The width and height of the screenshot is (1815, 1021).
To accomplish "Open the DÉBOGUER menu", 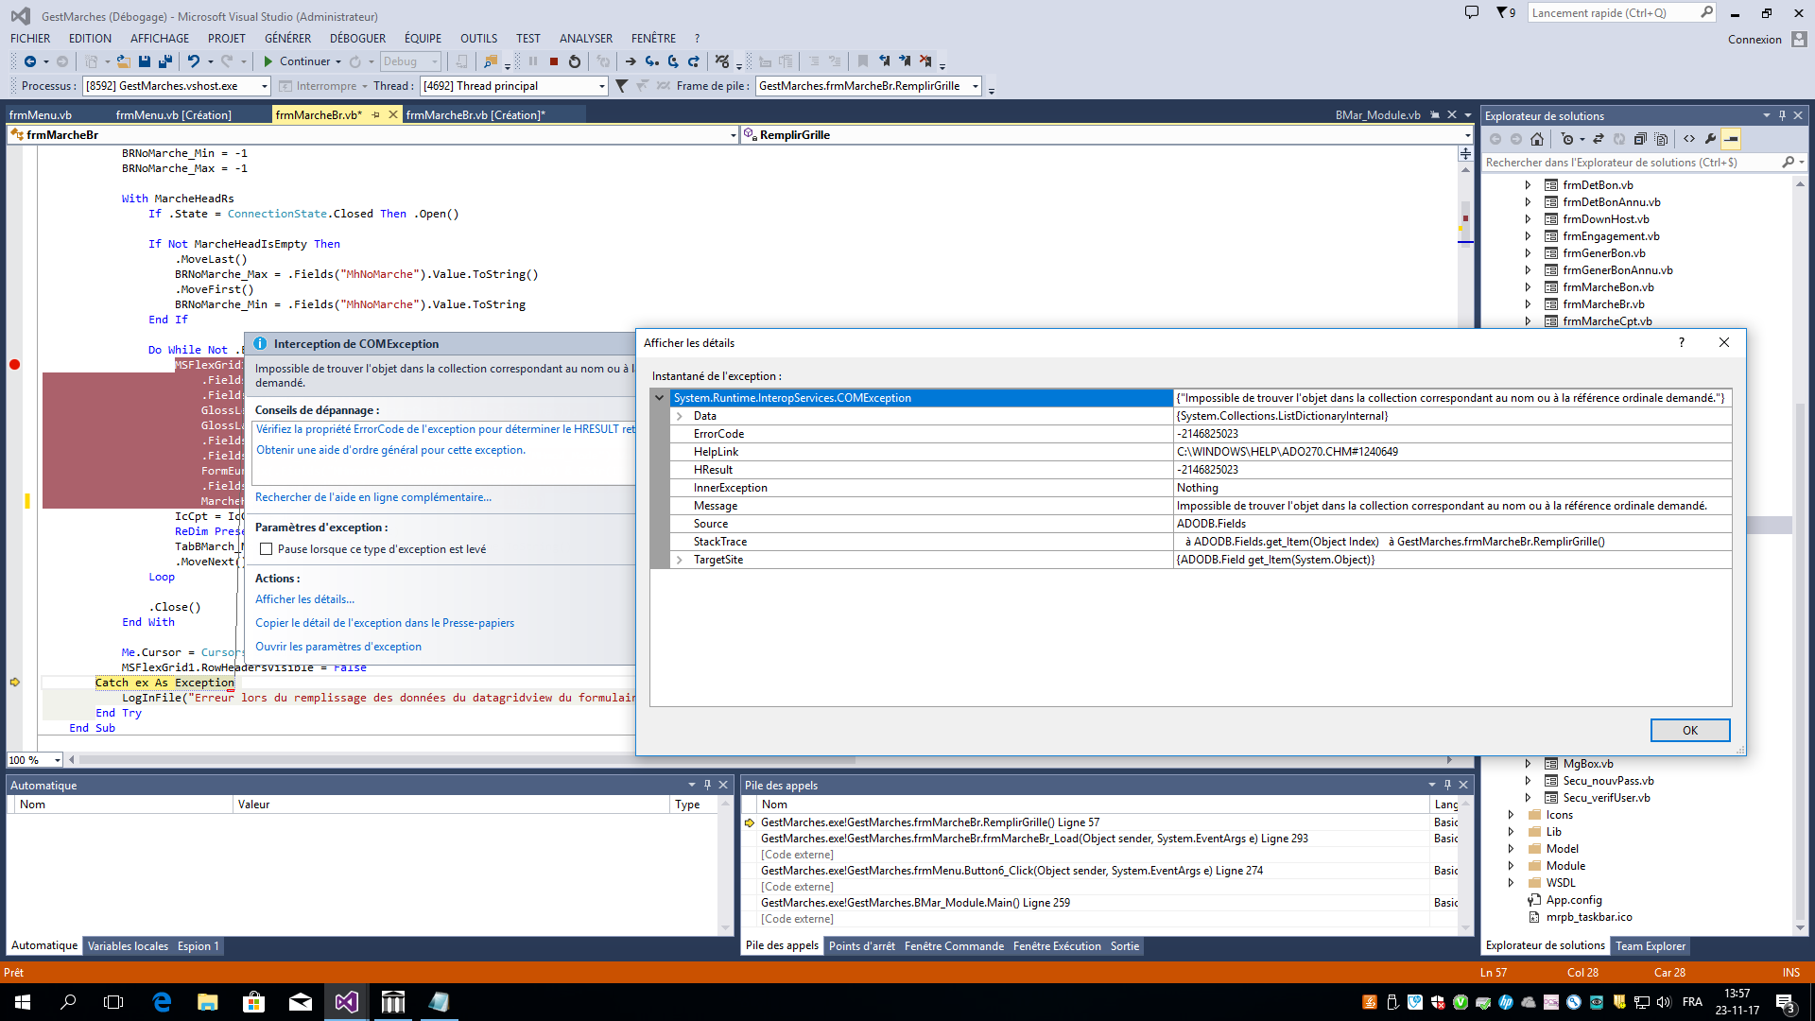I will [x=357, y=39].
